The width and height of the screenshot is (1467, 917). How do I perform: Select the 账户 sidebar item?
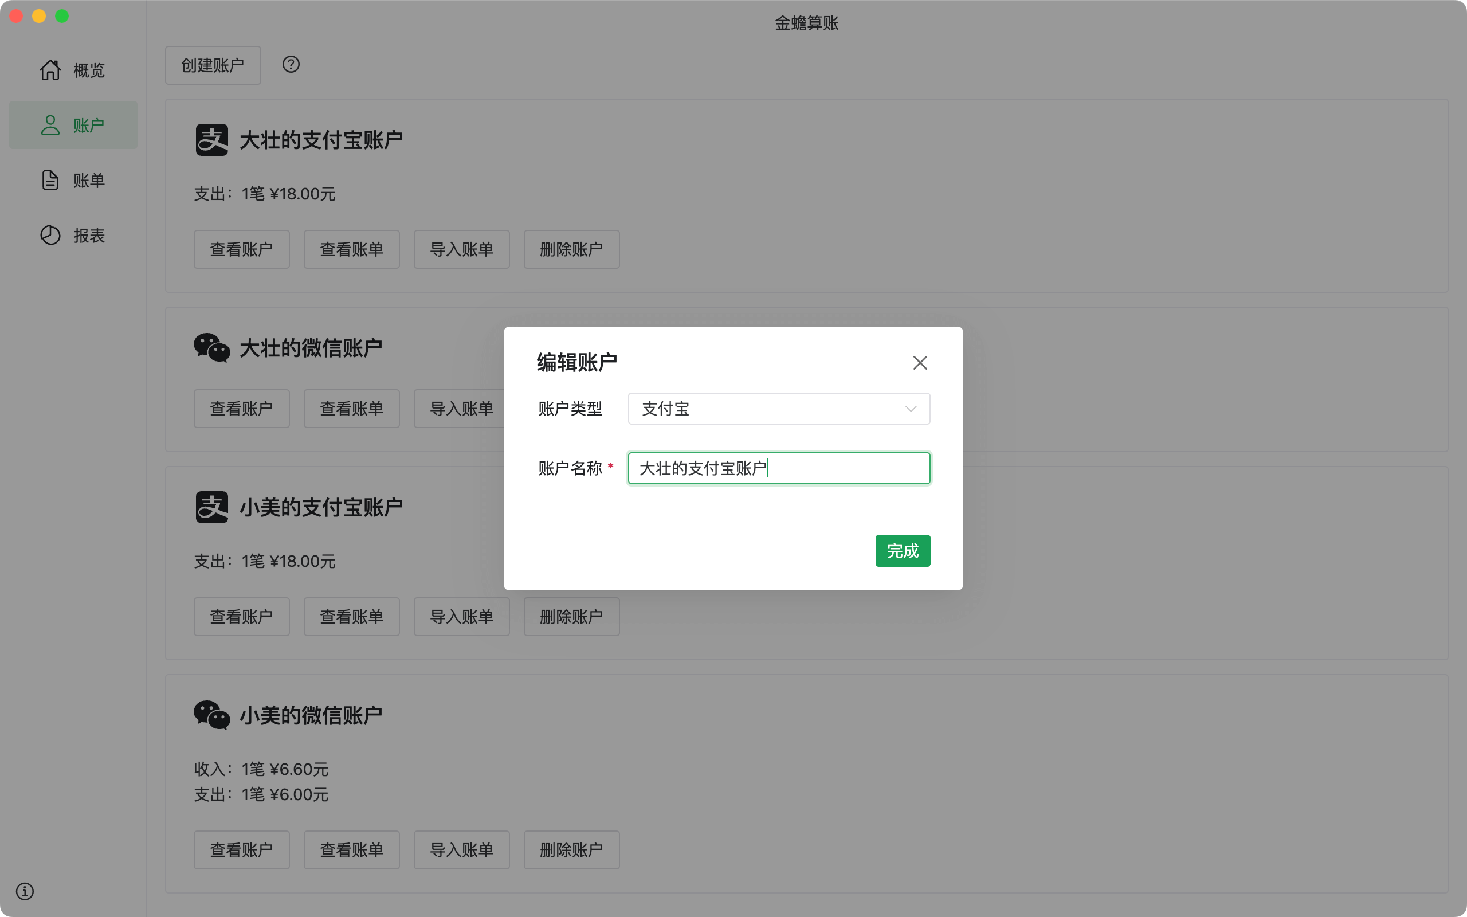tap(73, 125)
